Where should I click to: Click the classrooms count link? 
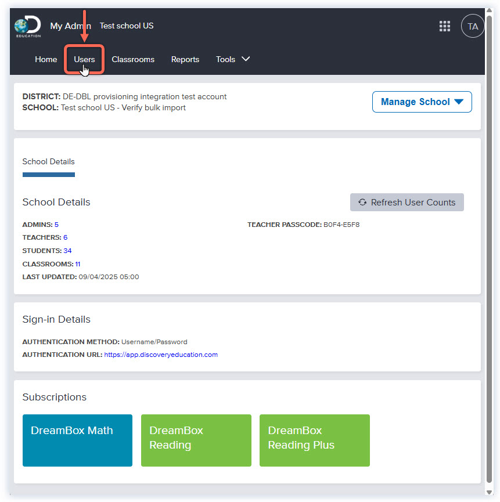coord(77,264)
